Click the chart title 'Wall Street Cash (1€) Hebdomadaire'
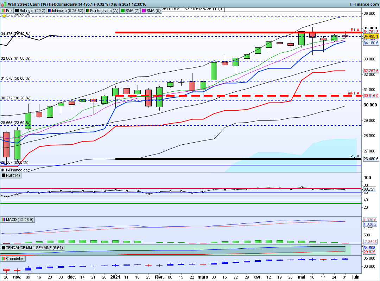This screenshot has width=380, height=281. [x=43, y=4]
